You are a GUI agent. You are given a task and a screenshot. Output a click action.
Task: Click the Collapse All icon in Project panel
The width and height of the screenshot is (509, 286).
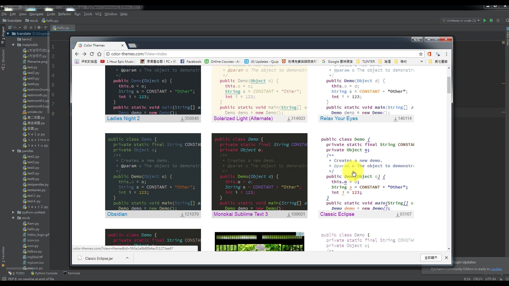click(x=31, y=28)
